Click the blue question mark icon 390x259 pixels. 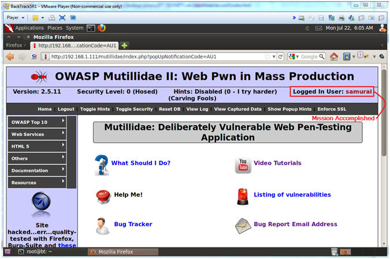[102, 165]
